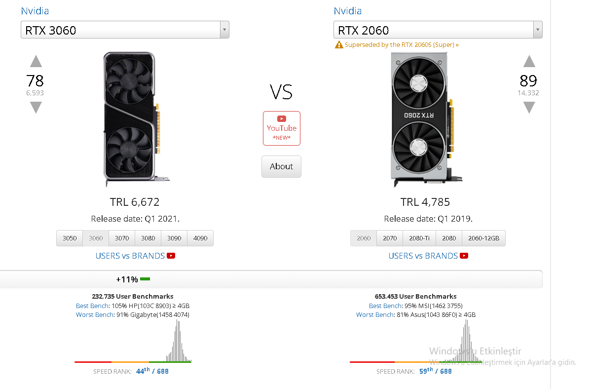Click the YouTube icon next to right USERS vs BRANDS

pyautogui.click(x=464, y=256)
